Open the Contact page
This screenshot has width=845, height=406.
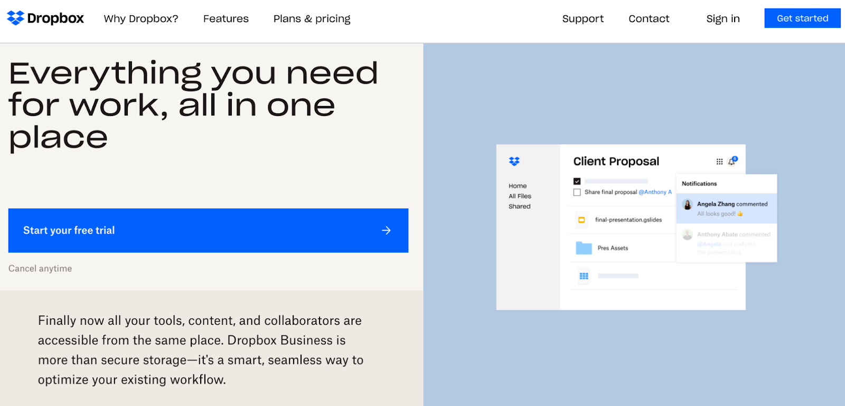(x=649, y=19)
